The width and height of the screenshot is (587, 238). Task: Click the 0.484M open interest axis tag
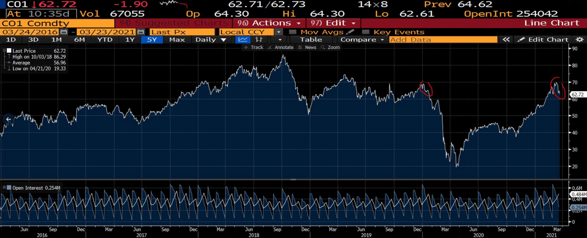click(x=578, y=194)
